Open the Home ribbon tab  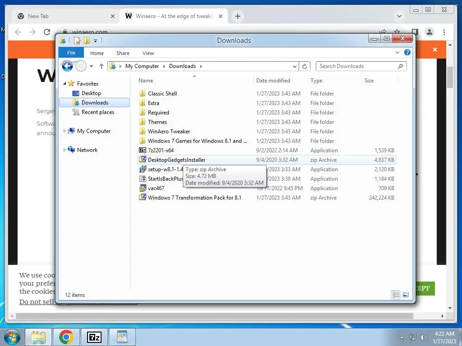pyautogui.click(x=97, y=53)
